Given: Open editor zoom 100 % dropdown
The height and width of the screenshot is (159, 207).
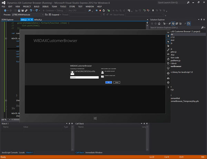Looking at the screenshot, I should click(x=10, y=120).
